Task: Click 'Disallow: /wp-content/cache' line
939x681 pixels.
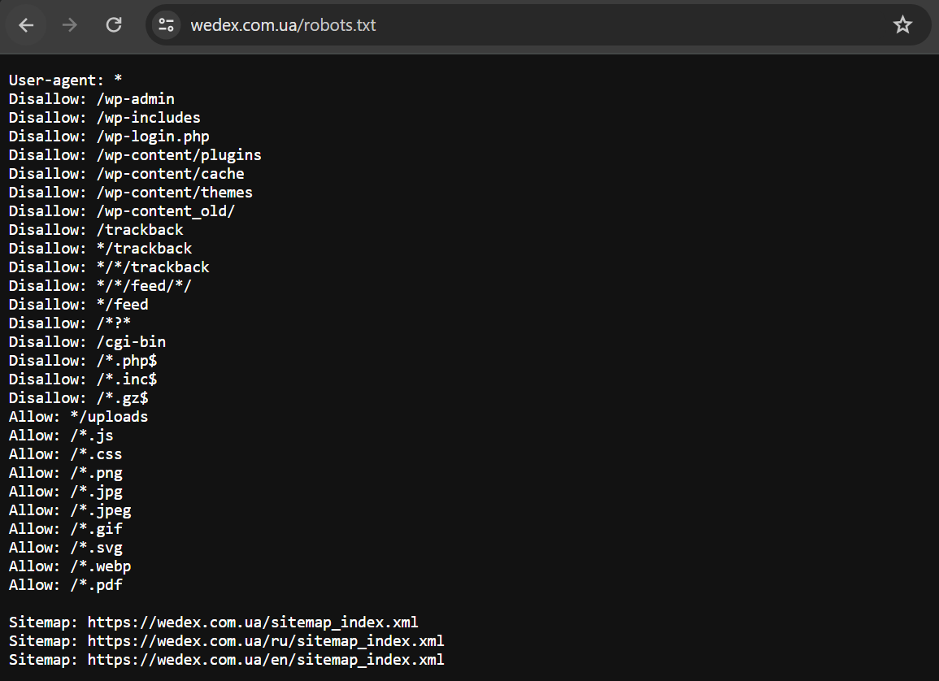Action: click(x=126, y=174)
